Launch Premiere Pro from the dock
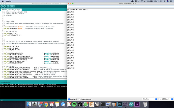This screenshot has width=174, height=108. (137, 104)
